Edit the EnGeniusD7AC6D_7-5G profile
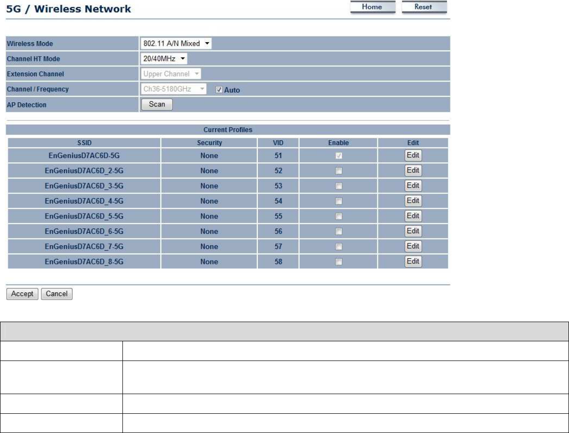 point(413,246)
